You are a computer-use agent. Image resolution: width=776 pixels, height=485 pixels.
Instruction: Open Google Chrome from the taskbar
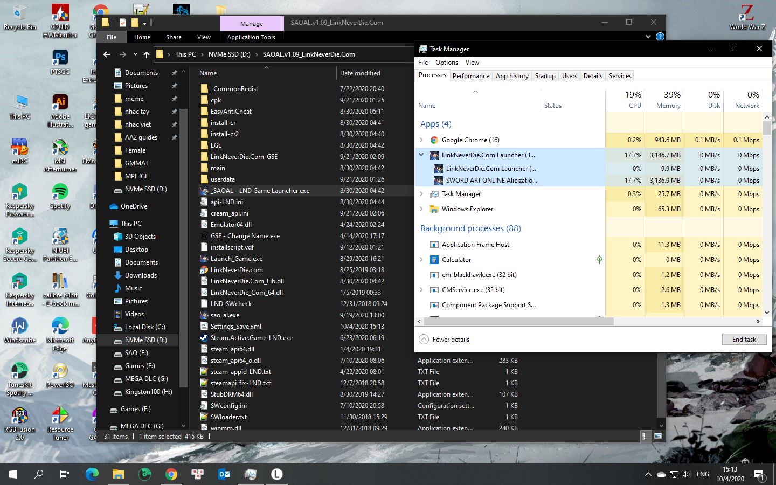(x=171, y=474)
